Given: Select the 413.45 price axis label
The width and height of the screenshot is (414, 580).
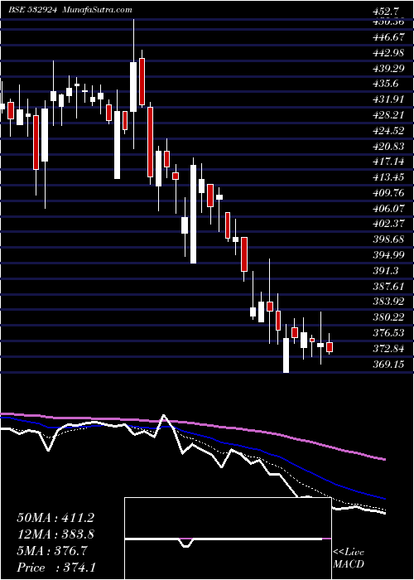Looking at the screenshot, I should tap(388, 177).
